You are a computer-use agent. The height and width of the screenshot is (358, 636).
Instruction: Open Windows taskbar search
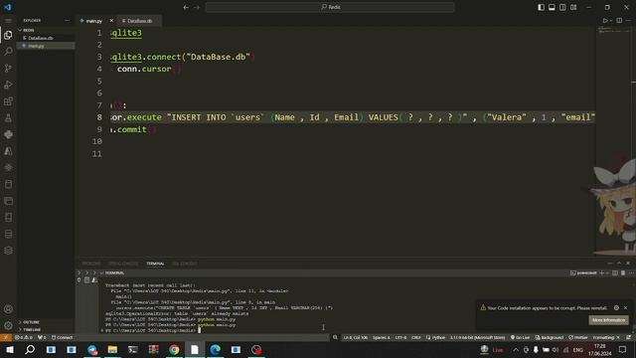30,350
